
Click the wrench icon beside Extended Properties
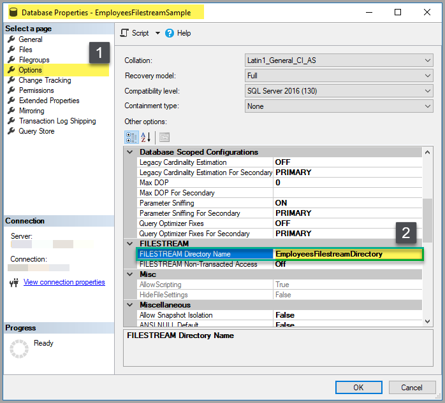(x=11, y=101)
